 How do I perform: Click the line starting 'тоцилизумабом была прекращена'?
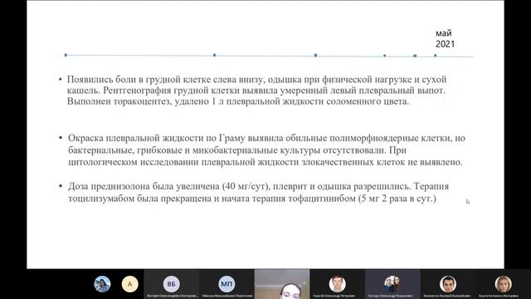pyautogui.click(x=252, y=199)
